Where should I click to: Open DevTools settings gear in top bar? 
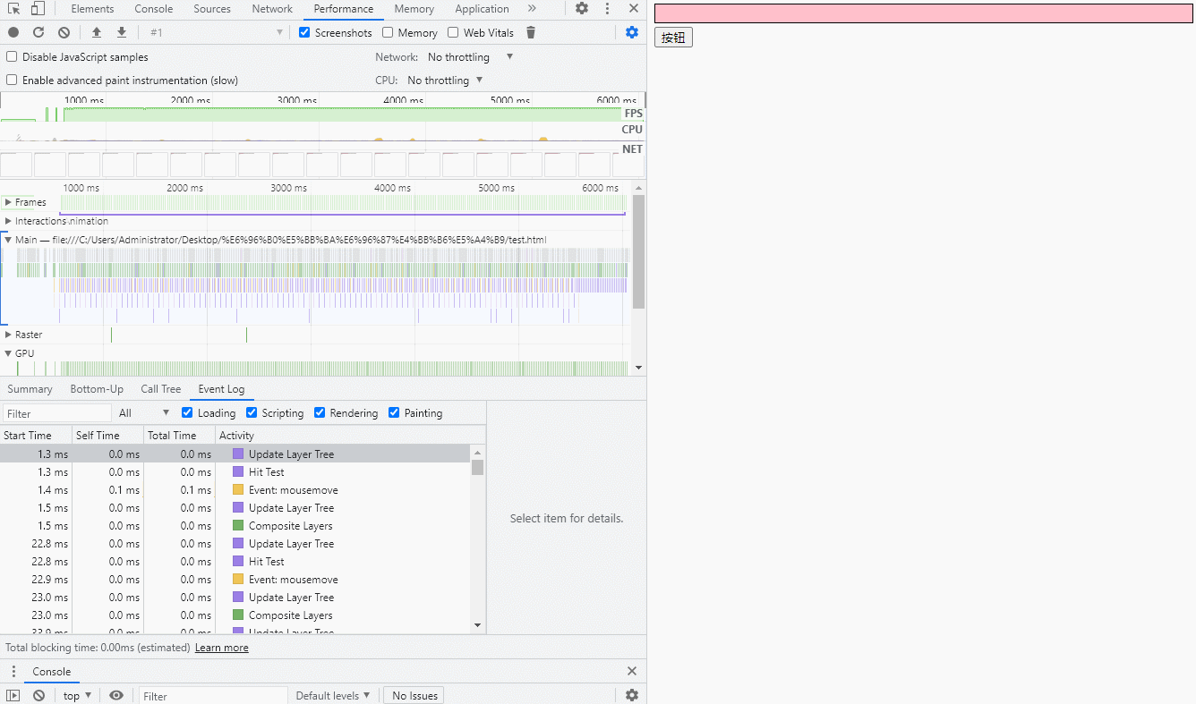click(582, 9)
